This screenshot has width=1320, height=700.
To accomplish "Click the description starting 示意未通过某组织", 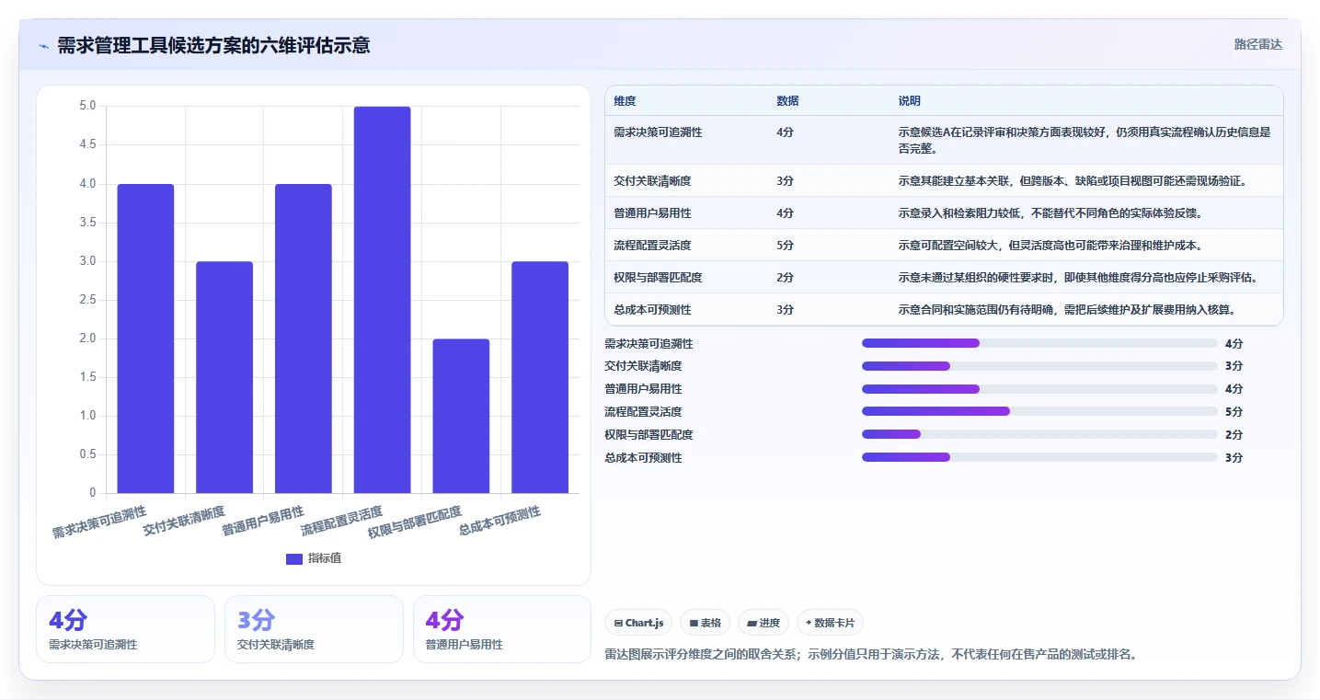I will click(1078, 278).
